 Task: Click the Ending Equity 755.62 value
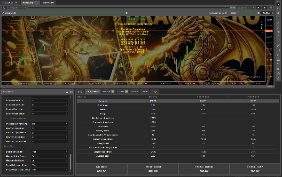coord(255,171)
